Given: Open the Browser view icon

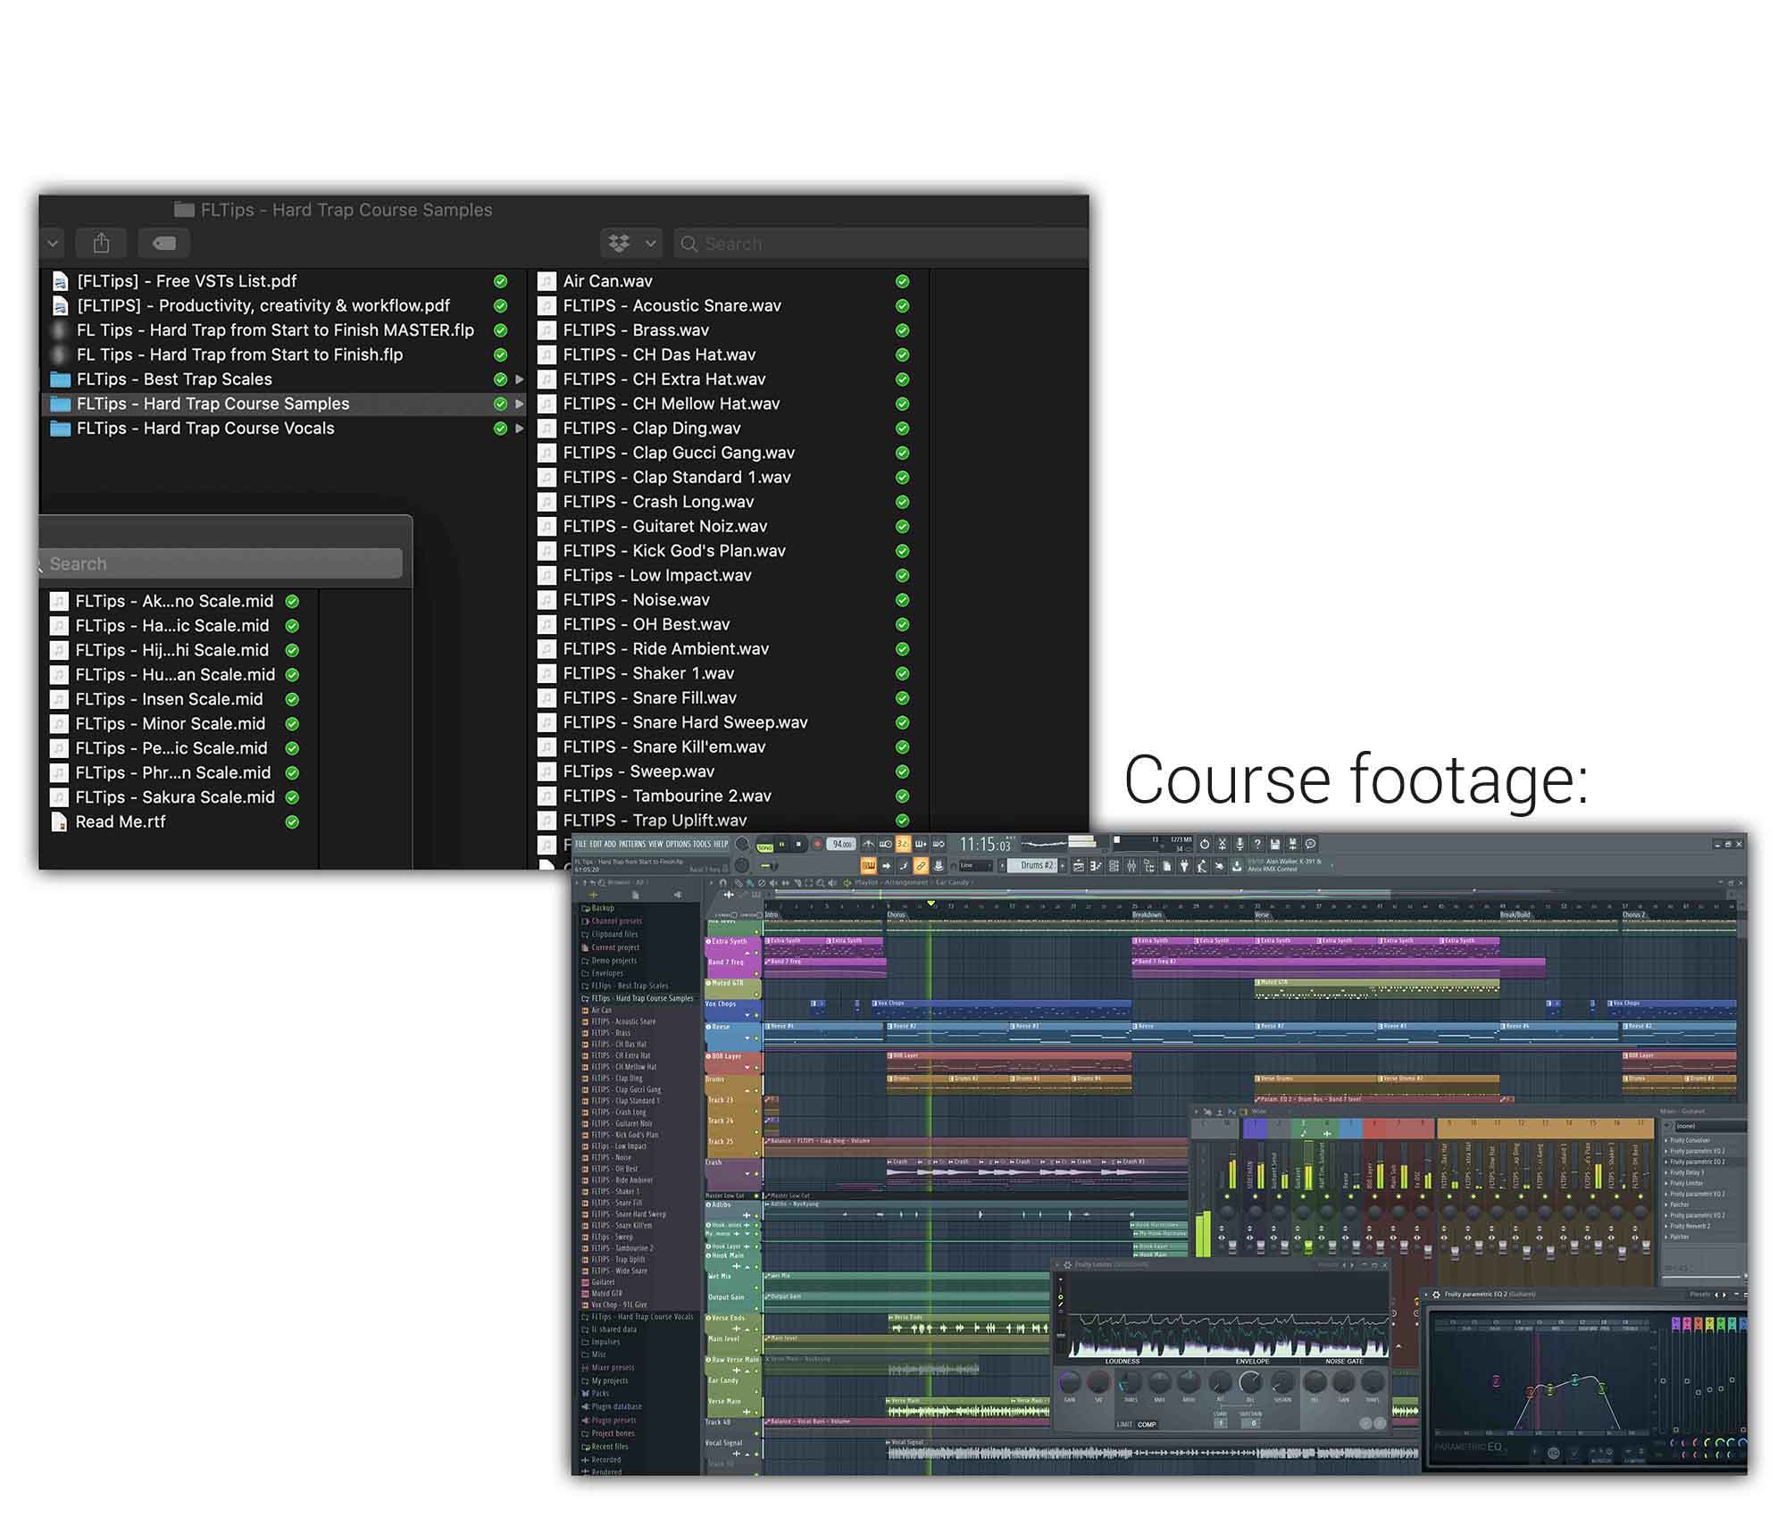Looking at the screenshot, I should pyautogui.click(x=1148, y=866).
